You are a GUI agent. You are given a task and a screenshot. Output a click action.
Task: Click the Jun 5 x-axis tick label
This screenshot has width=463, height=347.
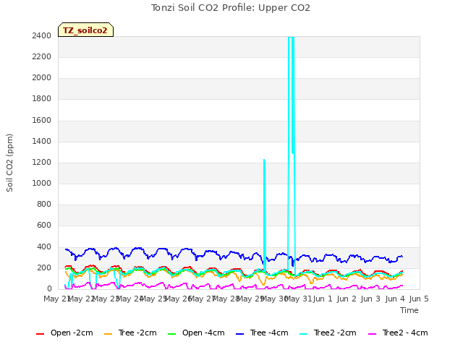pos(419,299)
